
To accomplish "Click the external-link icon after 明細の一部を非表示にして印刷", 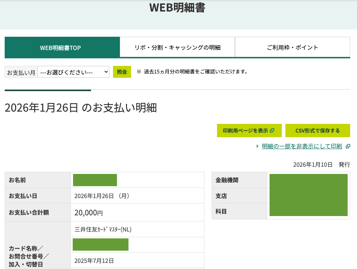I will [x=348, y=146].
